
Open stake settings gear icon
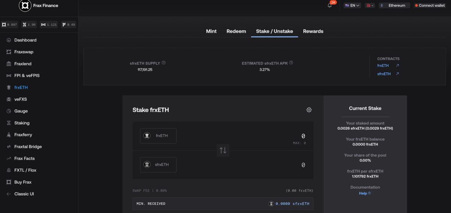pos(309,110)
